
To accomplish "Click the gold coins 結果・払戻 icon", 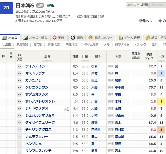I will [148, 38].
